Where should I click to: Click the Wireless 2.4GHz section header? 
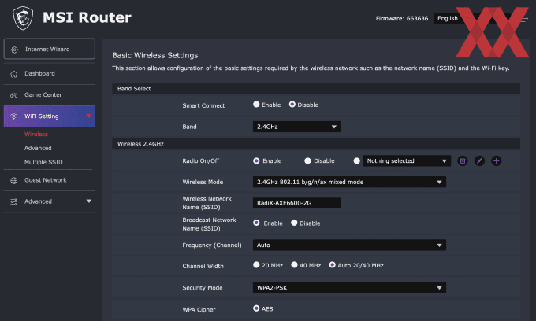point(316,144)
